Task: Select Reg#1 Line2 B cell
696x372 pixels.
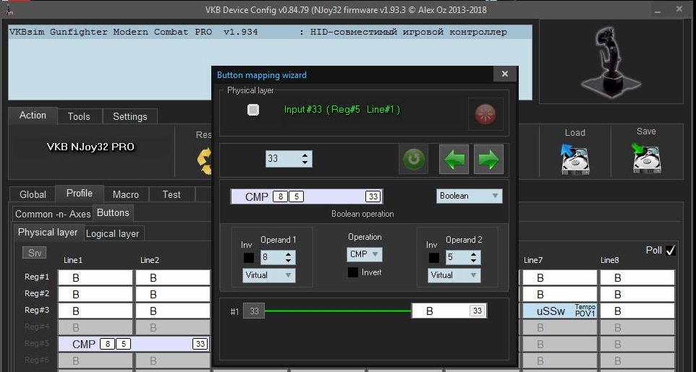Action: pyautogui.click(x=173, y=278)
